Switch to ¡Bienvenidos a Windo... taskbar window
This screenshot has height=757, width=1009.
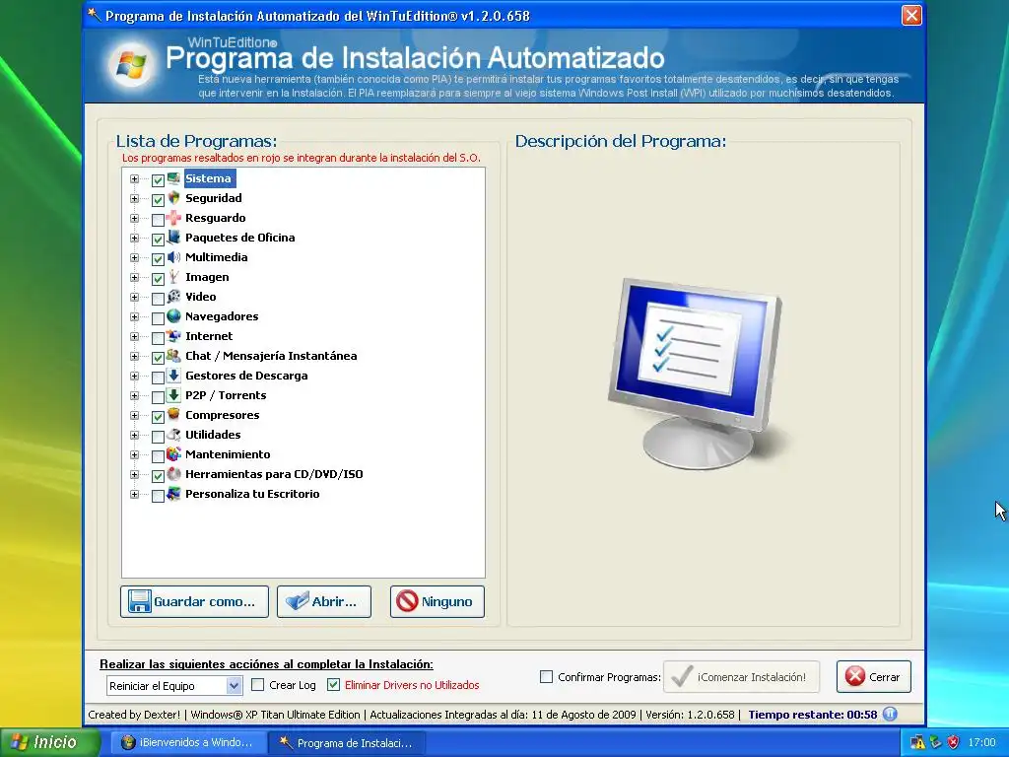pyautogui.click(x=188, y=742)
